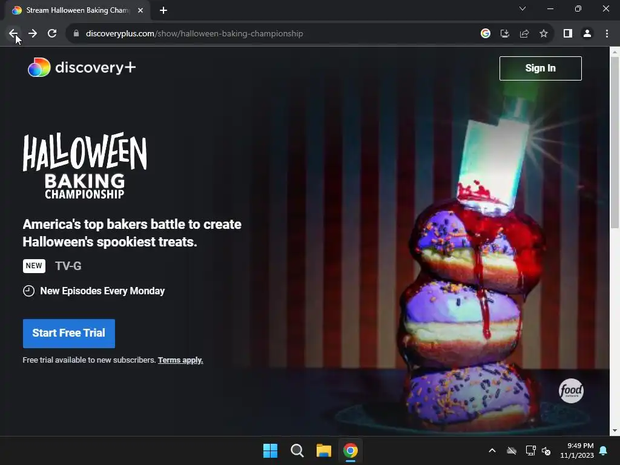This screenshot has width=620, height=465.
Task: Go back to the previous page
Action: coord(13,34)
